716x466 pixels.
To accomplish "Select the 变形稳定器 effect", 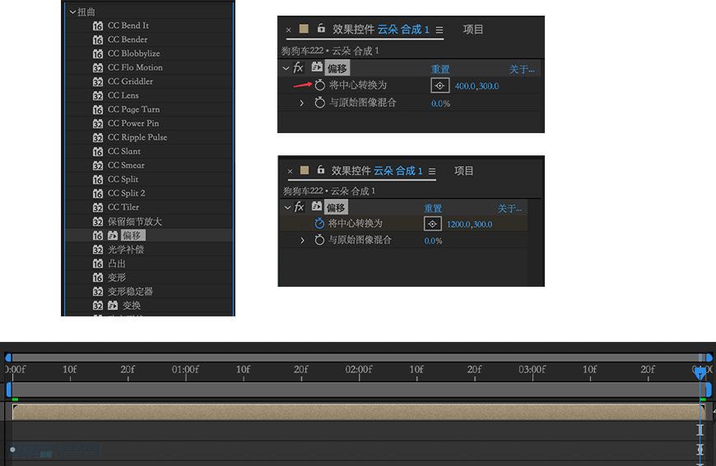I will (130, 292).
